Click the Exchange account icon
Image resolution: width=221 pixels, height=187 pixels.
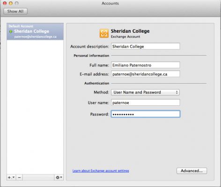(x=104, y=33)
